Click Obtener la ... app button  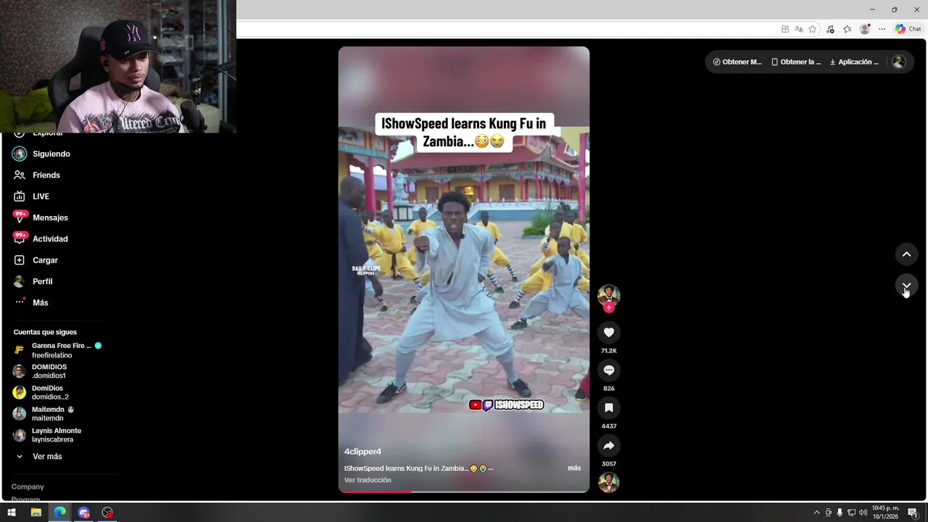[796, 62]
